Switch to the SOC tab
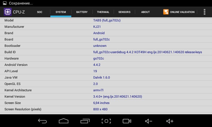 [39, 12]
